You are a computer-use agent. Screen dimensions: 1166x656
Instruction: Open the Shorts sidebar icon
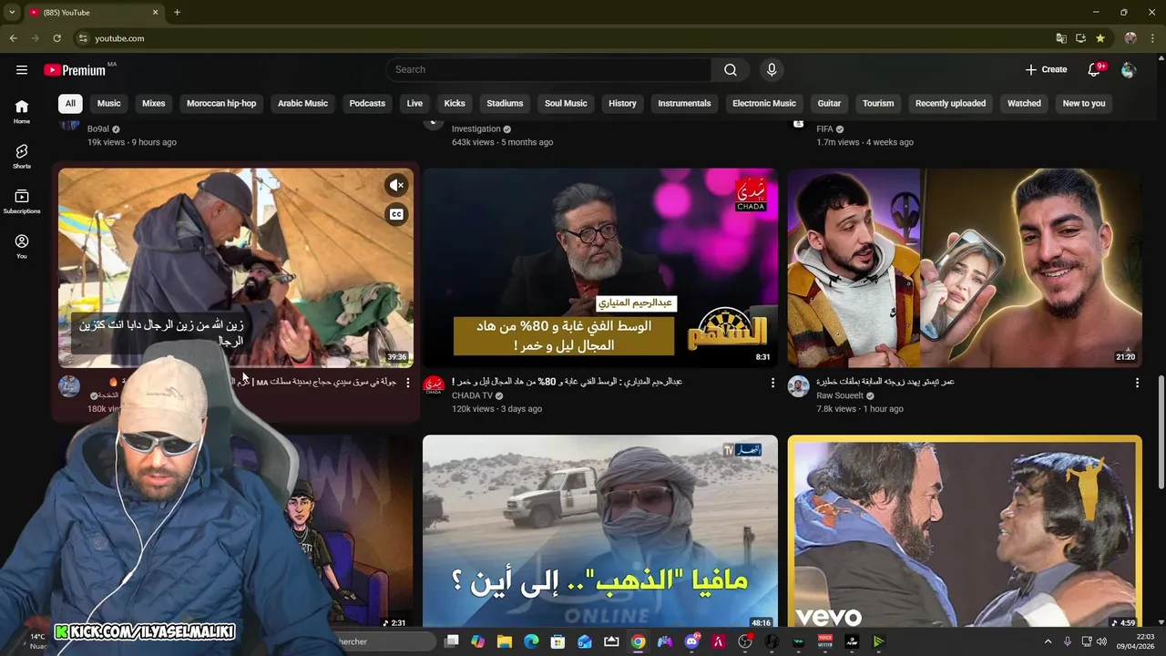coord(22,156)
